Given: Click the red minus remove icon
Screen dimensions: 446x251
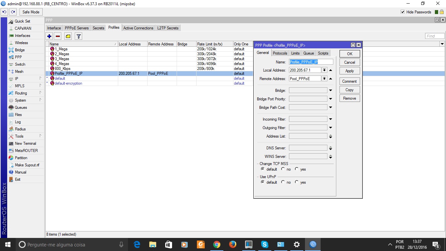Looking at the screenshot, I should point(58,36).
